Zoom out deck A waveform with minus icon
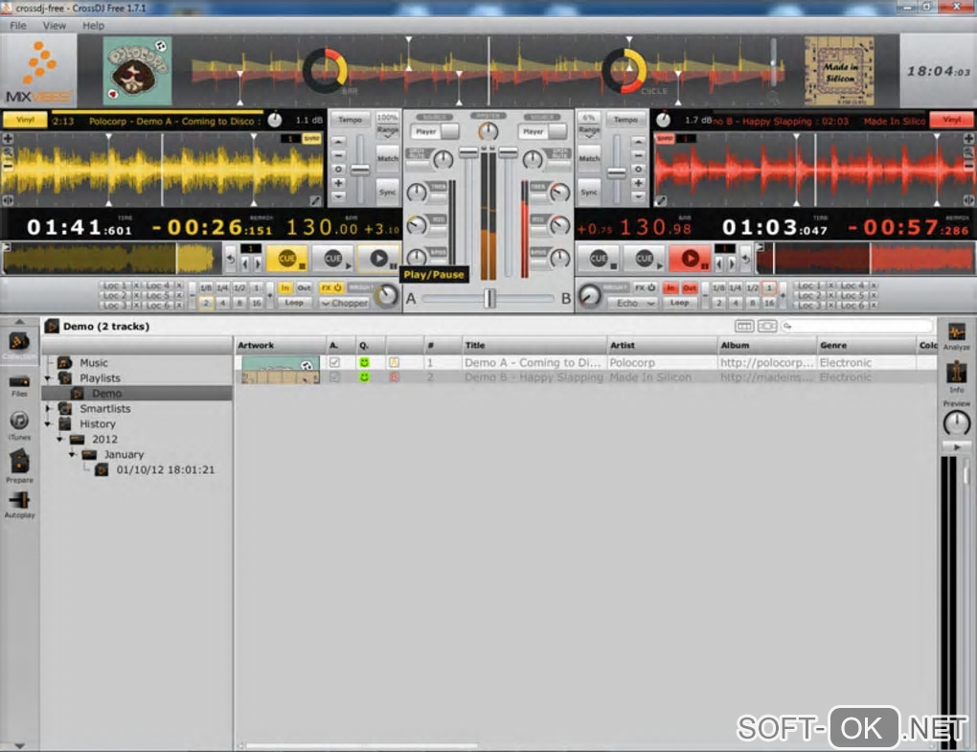This screenshot has height=752, width=977. click(x=8, y=167)
